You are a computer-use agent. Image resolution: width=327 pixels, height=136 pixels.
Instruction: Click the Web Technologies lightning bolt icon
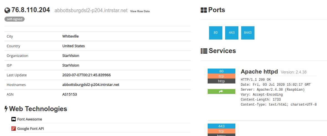(6, 109)
